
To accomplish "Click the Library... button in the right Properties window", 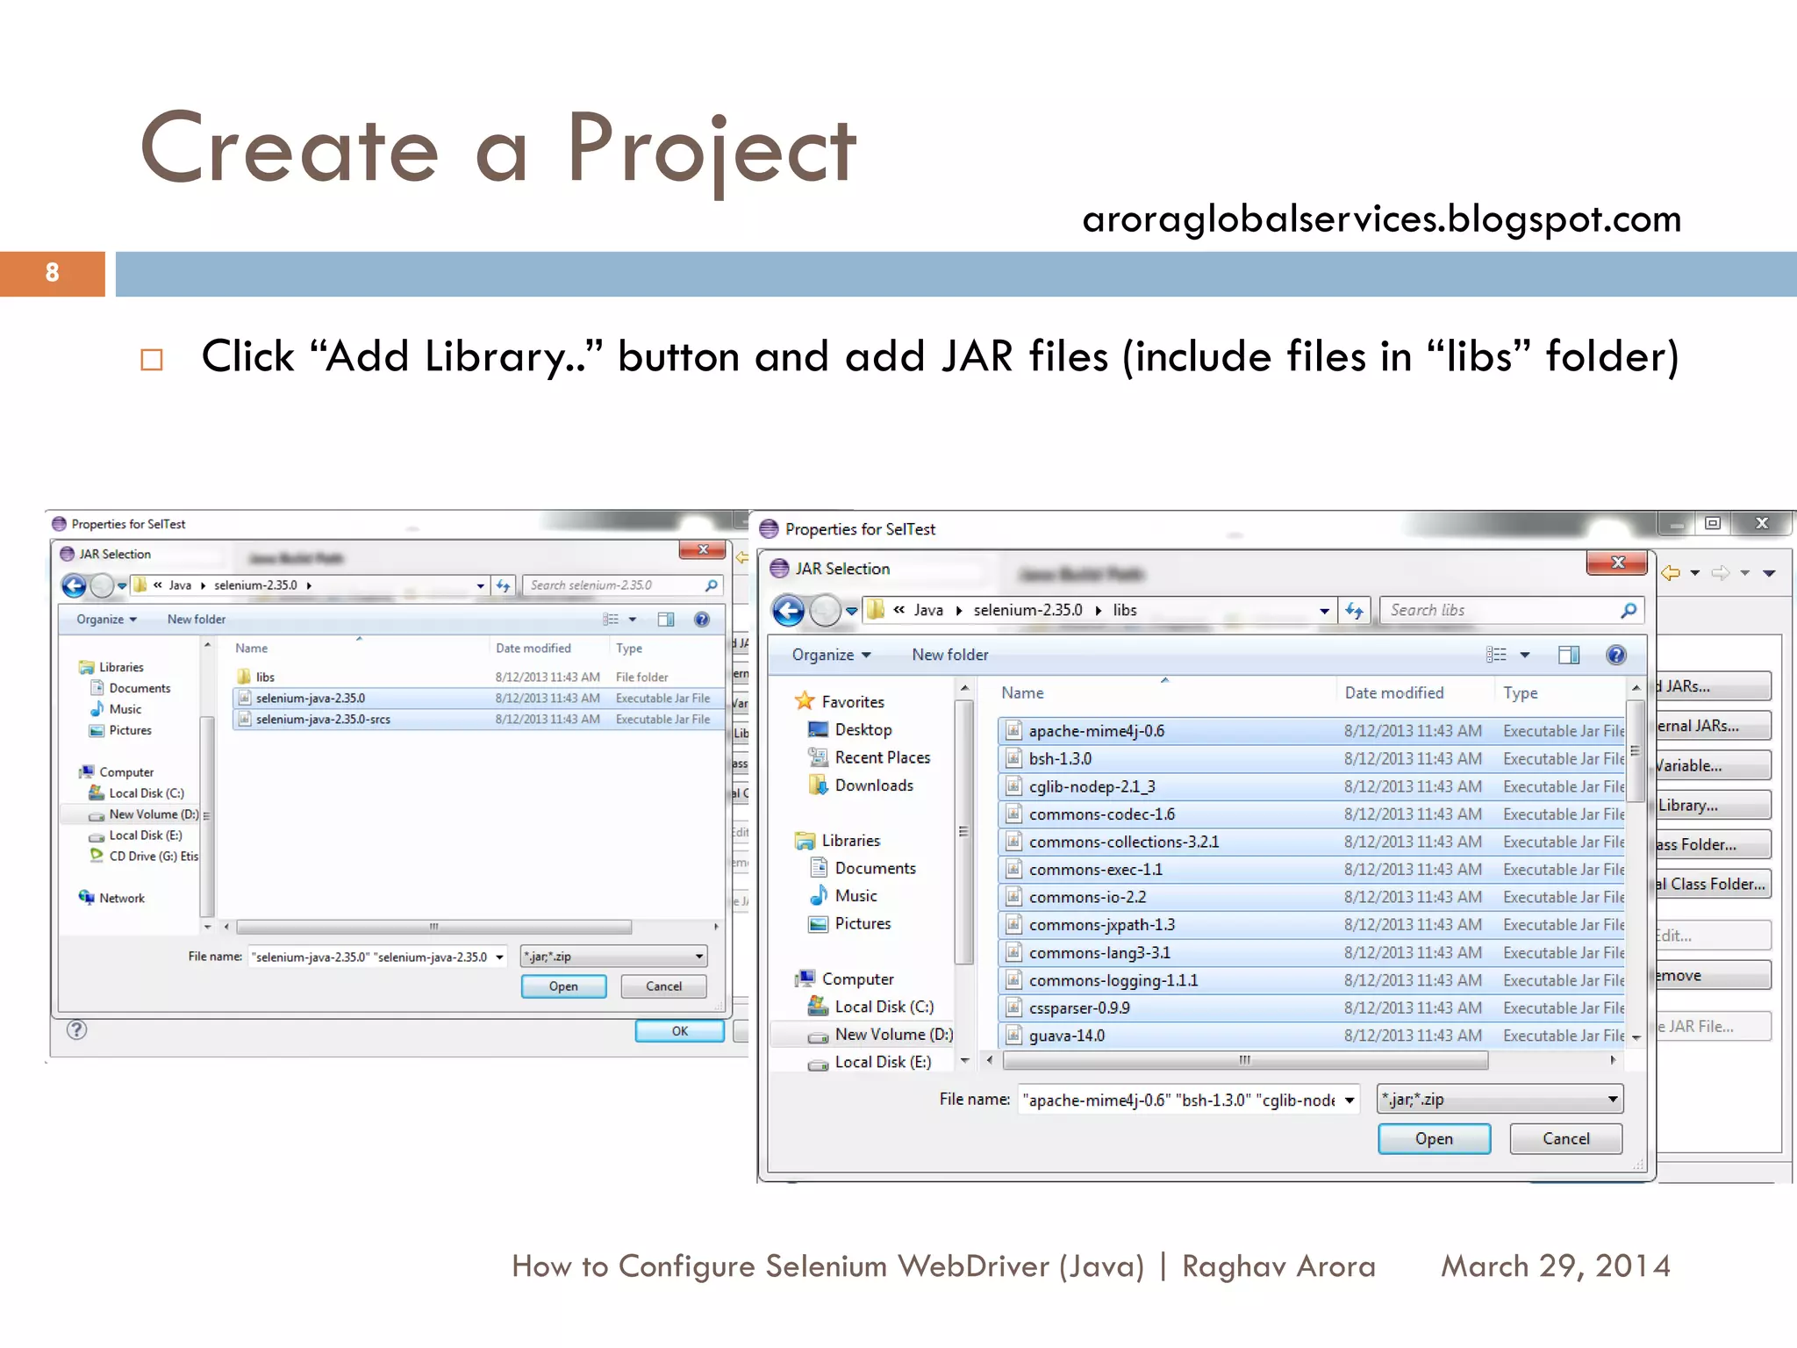I will (1713, 806).
